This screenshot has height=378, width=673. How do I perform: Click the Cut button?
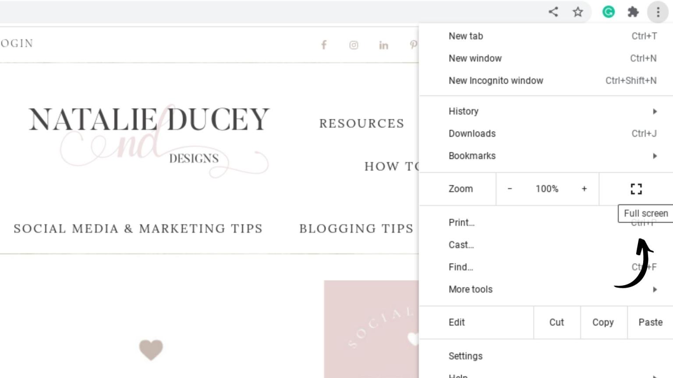click(557, 322)
